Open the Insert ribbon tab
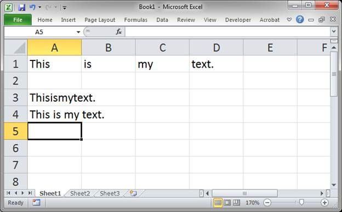Image resolution: width=342 pixels, height=212 pixels. (69, 20)
